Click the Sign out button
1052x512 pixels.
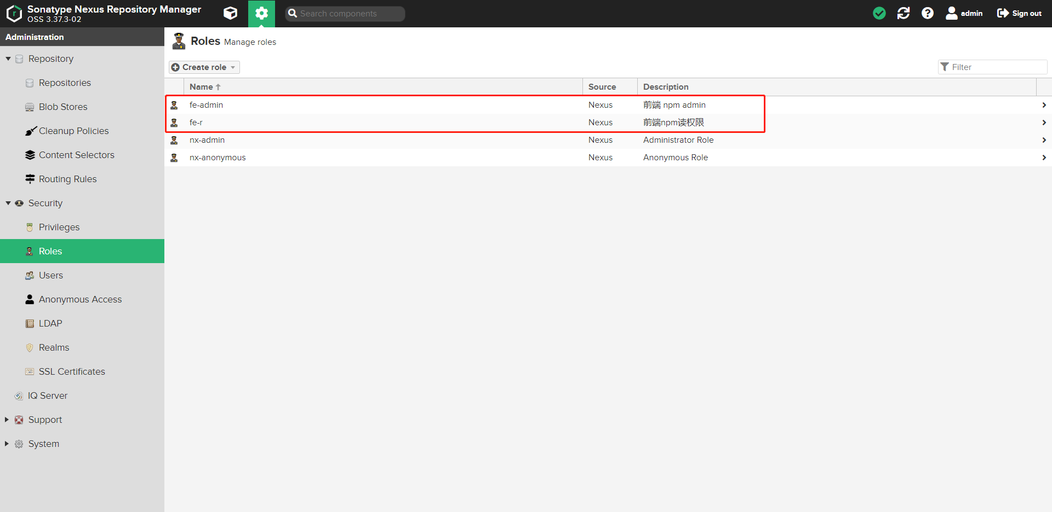[x=1019, y=13]
